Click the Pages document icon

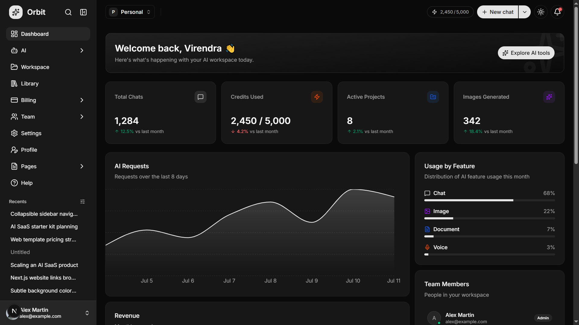[x=14, y=166]
